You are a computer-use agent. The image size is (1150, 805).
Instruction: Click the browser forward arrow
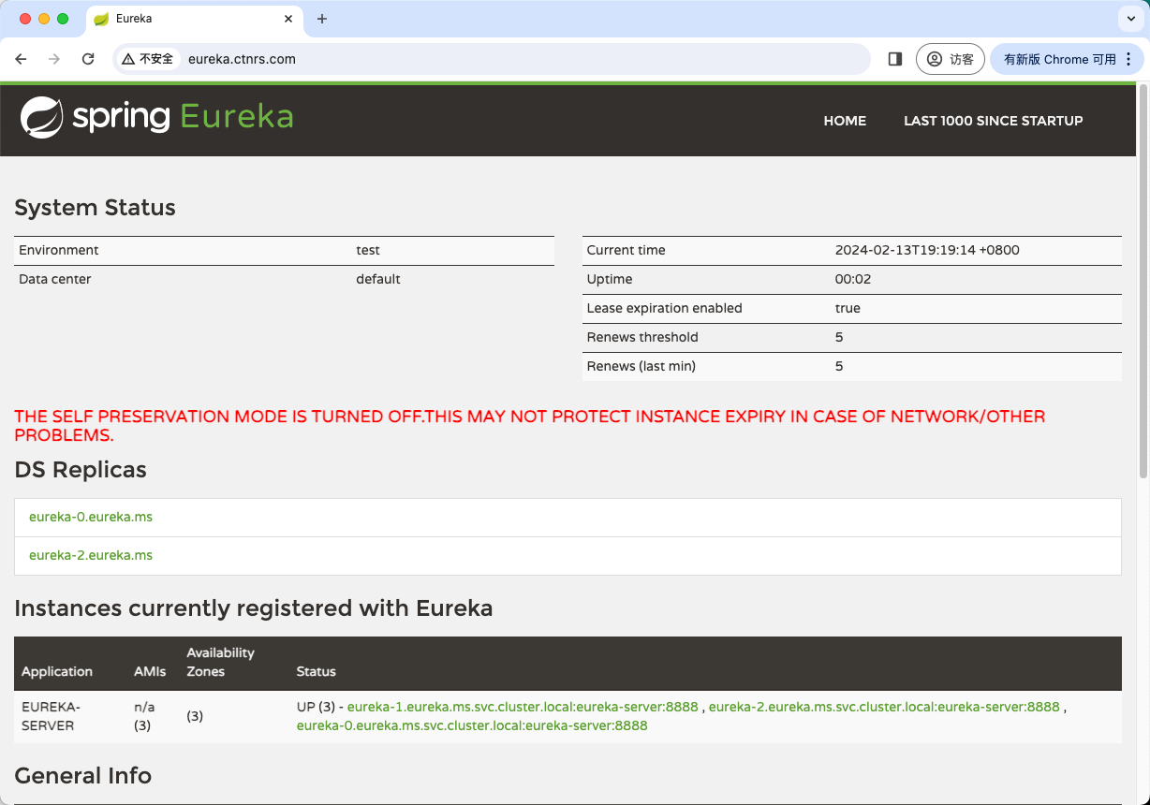(54, 59)
